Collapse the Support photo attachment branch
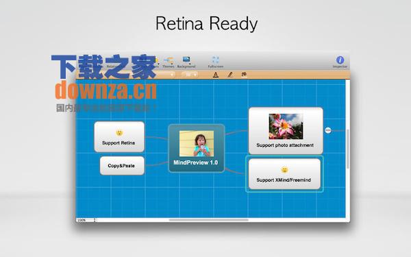The width and height of the screenshot is (411, 257). (x=328, y=130)
